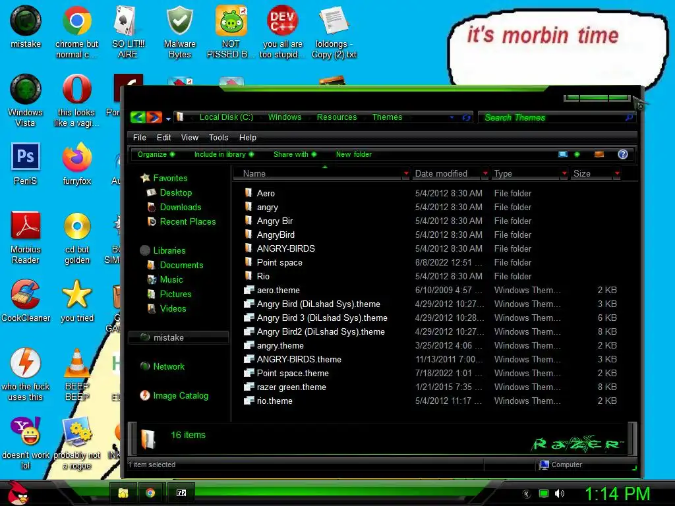675x506 pixels.
Task: Select Favorites in navigation pane
Action: pos(164,178)
